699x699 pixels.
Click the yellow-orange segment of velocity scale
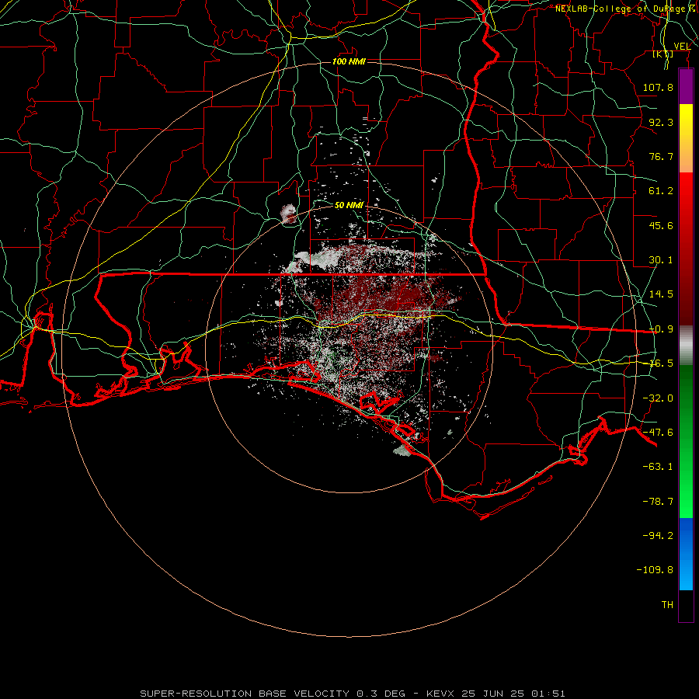686,138
